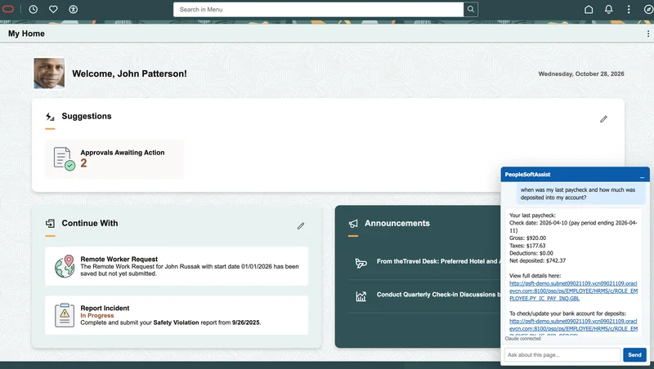Open the My Home page options menu
654x369 pixels.
tap(647, 33)
